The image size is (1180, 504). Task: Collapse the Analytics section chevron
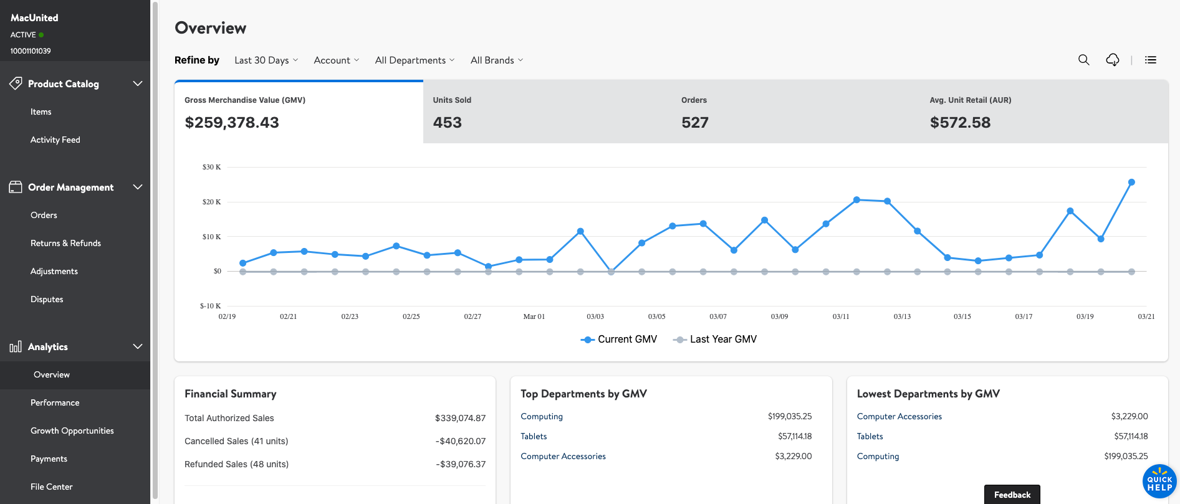[138, 346]
